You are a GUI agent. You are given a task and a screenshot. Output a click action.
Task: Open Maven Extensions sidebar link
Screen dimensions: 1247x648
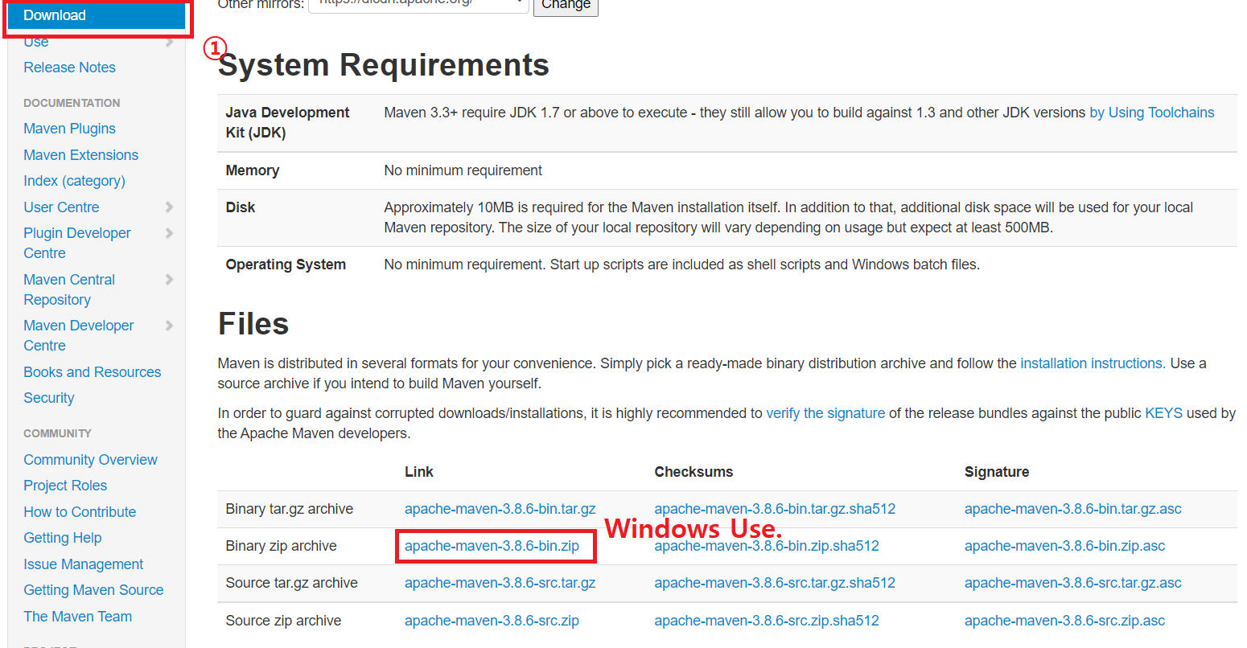click(x=80, y=155)
